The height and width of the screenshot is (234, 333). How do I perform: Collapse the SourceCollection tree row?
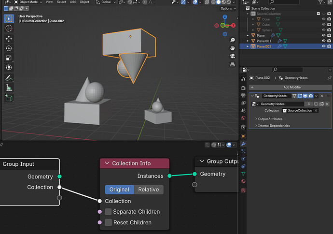[248, 14]
